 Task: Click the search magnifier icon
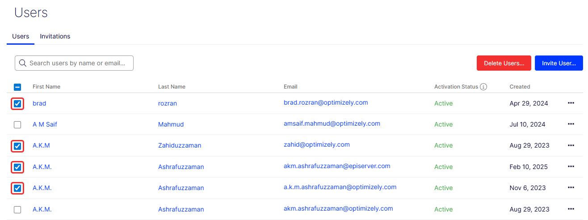[22, 63]
